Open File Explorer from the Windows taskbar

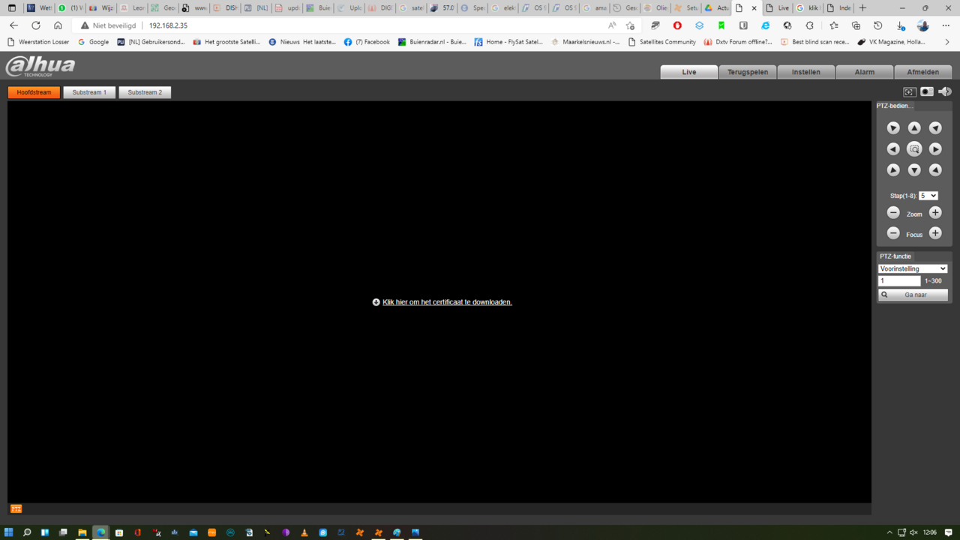point(82,532)
